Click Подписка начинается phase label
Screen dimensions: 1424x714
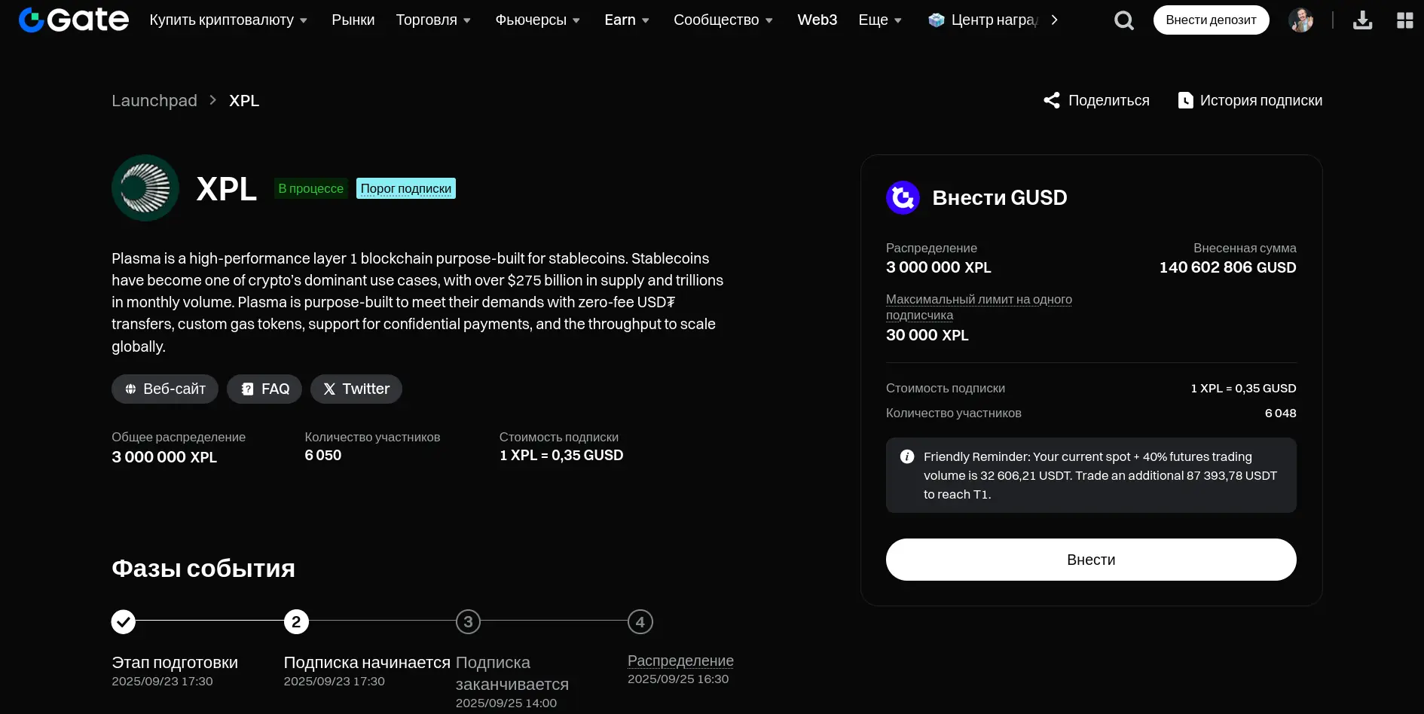367,663
